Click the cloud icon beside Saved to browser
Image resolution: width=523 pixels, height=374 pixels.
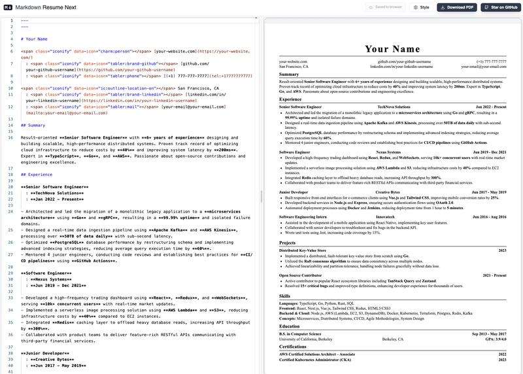(371, 7)
